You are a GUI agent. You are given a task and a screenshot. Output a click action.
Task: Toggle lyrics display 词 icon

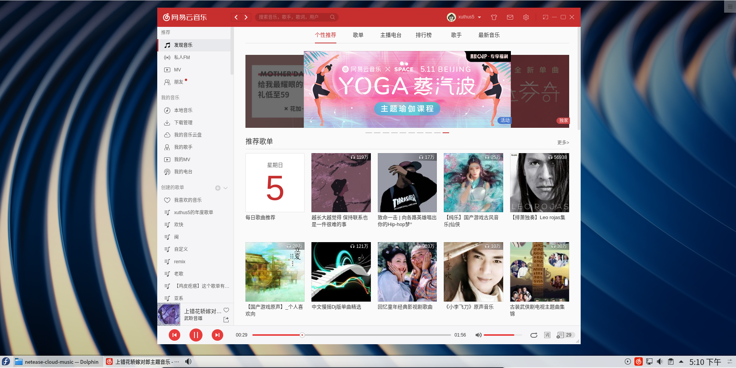point(547,335)
